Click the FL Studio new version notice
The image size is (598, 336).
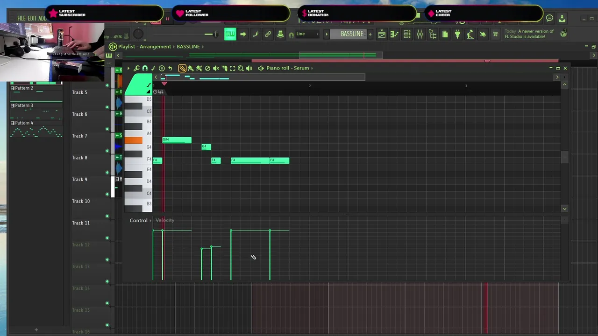tap(529, 34)
